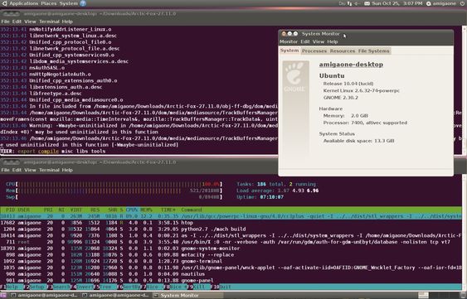Open the amigaone user session menu

(x=441, y=3)
